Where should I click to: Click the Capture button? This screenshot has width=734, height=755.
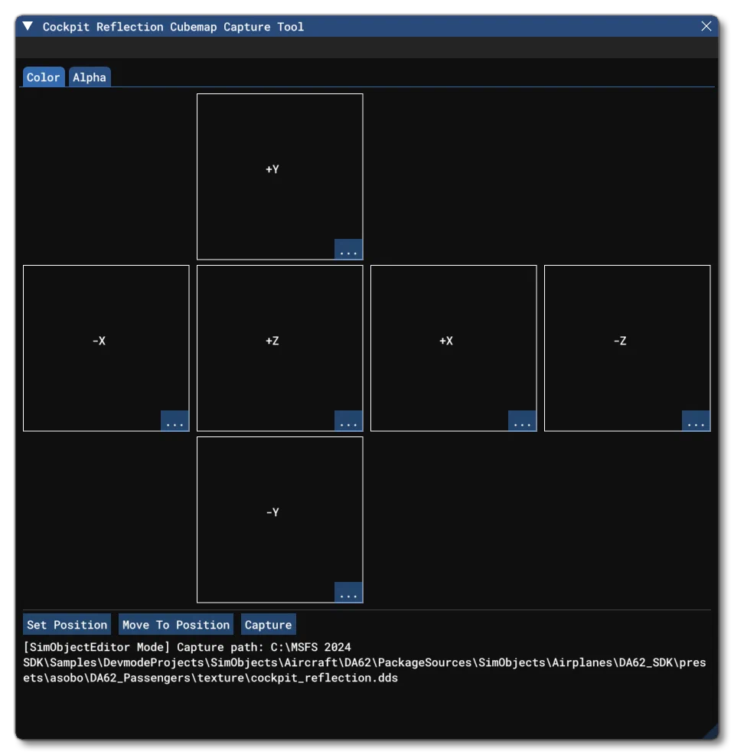268,625
